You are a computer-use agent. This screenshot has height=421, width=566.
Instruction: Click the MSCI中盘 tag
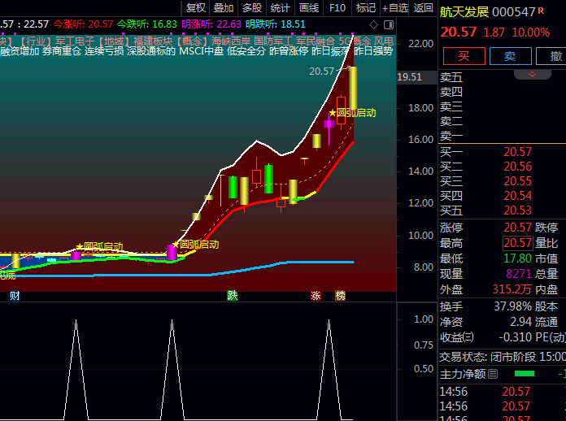[201, 51]
